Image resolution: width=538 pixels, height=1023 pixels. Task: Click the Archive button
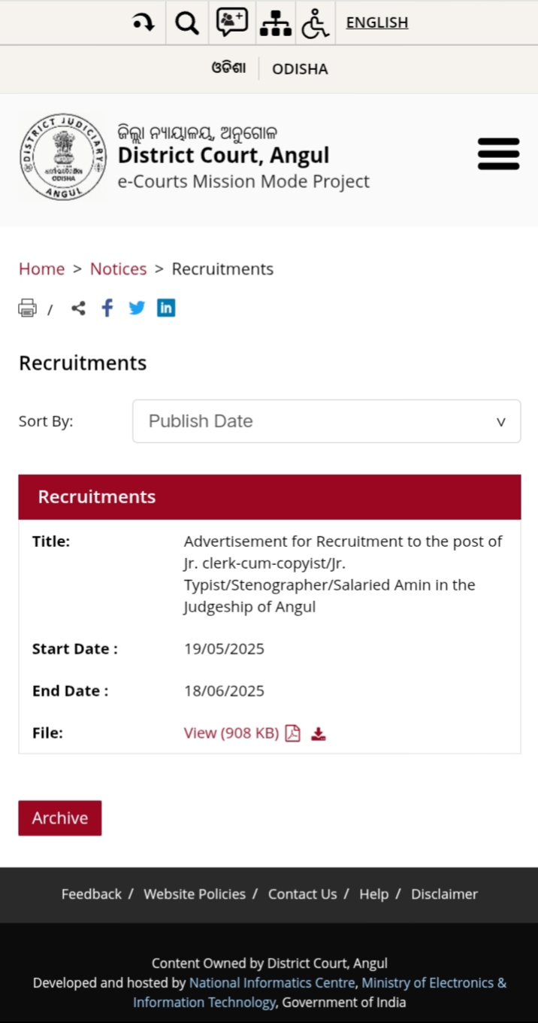coord(60,818)
